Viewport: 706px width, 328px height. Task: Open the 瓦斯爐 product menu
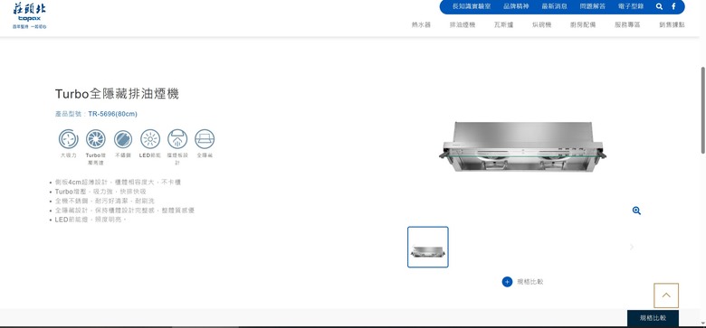click(x=503, y=24)
